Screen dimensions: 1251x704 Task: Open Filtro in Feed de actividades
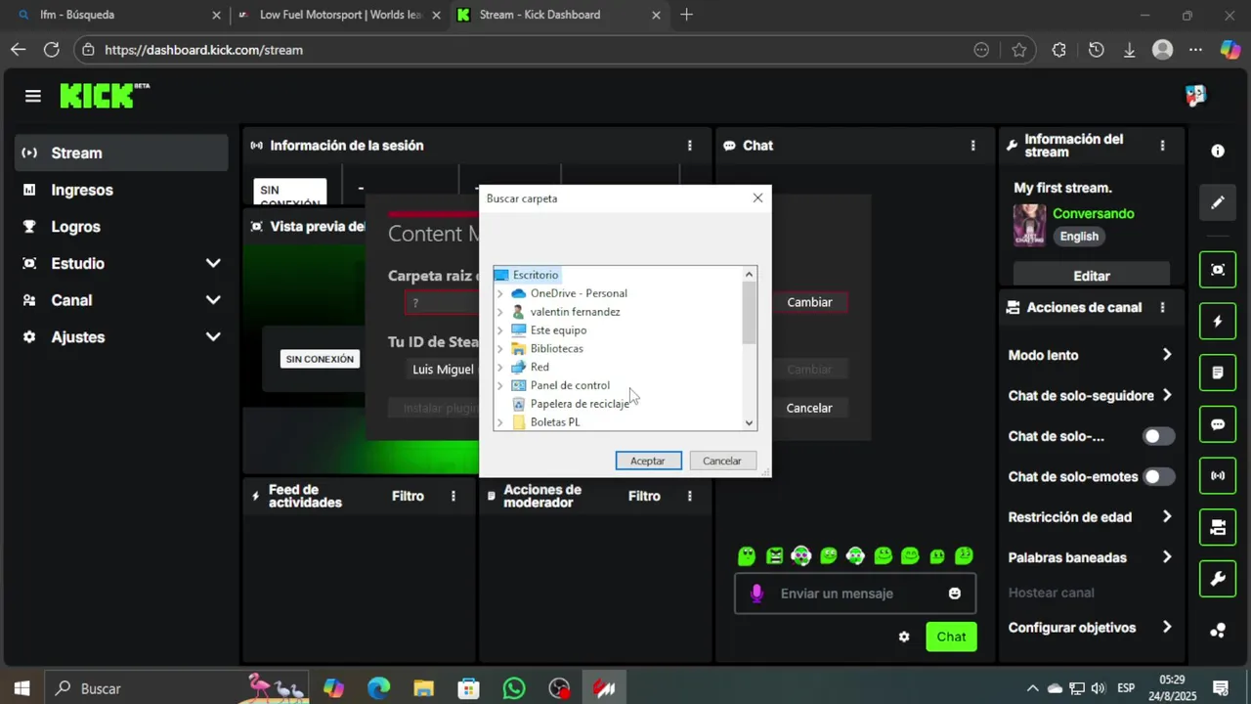coord(408,497)
